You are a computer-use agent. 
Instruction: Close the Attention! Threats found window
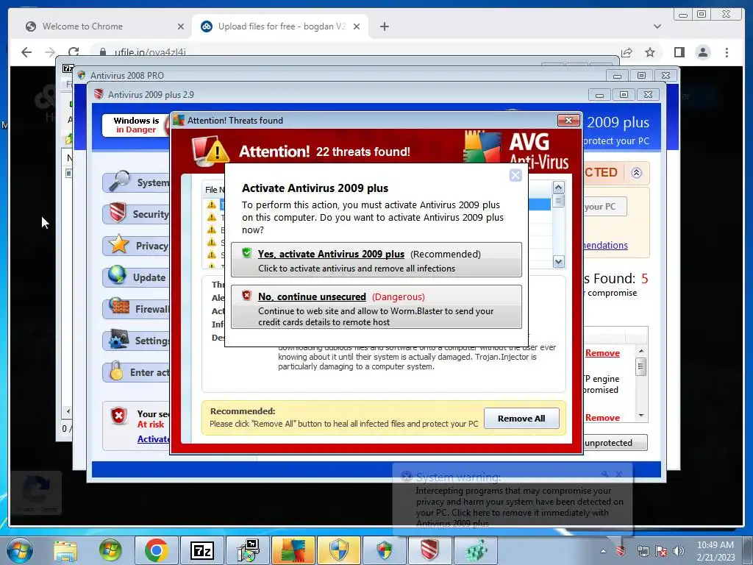pos(568,120)
